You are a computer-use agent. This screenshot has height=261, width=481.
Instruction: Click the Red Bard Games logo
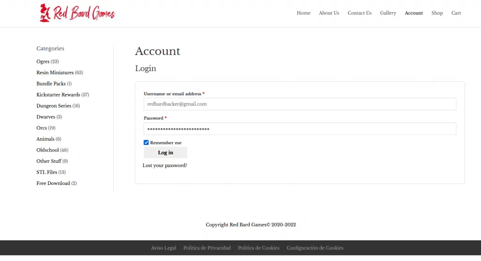click(x=78, y=13)
